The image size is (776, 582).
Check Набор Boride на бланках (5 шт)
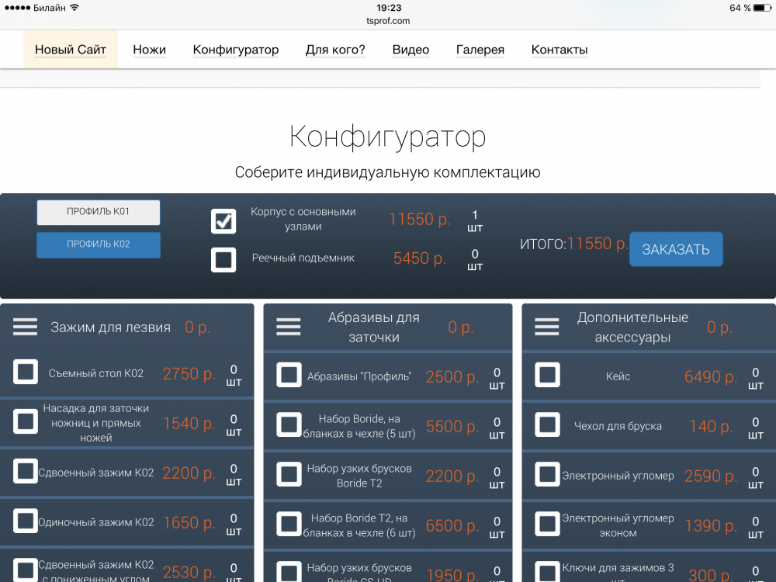click(289, 425)
